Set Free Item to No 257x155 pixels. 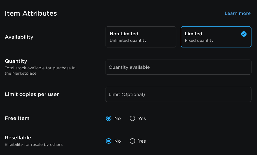[x=109, y=118]
